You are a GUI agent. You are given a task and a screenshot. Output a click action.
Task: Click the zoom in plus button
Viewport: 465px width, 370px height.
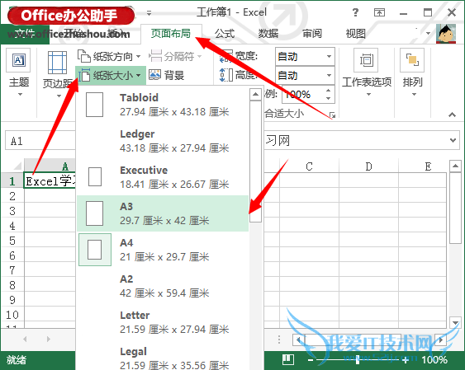(x=406, y=360)
